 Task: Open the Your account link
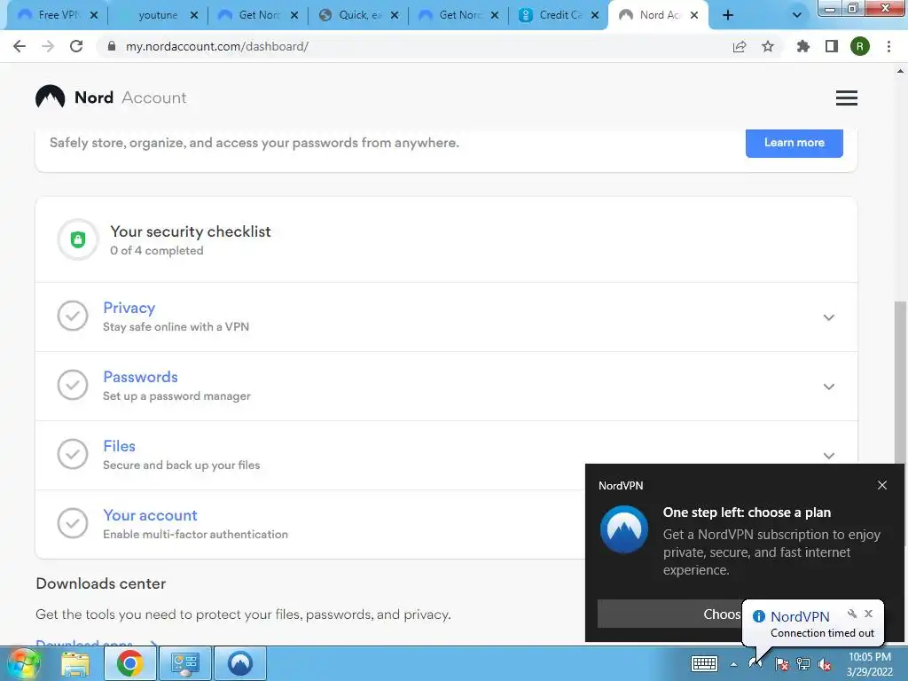tap(150, 515)
